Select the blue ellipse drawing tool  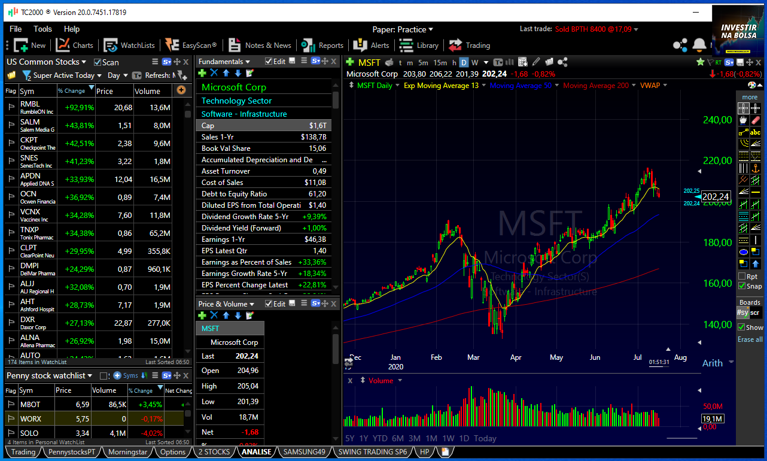point(743,251)
